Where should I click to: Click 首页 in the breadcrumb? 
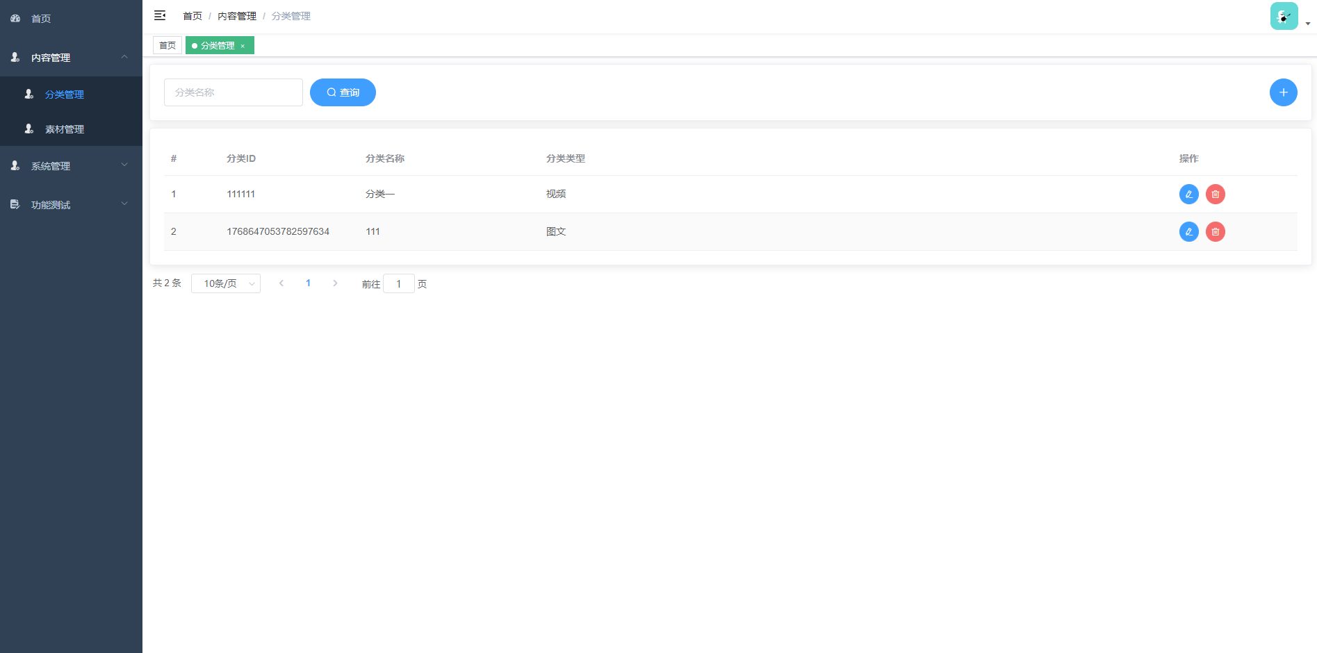[x=193, y=16]
